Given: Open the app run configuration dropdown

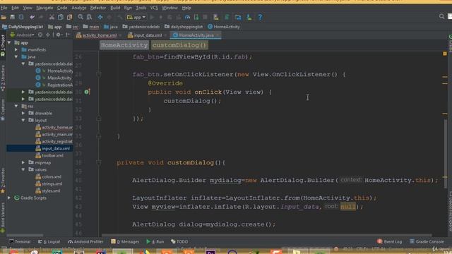Looking at the screenshot, I should pos(136,17).
